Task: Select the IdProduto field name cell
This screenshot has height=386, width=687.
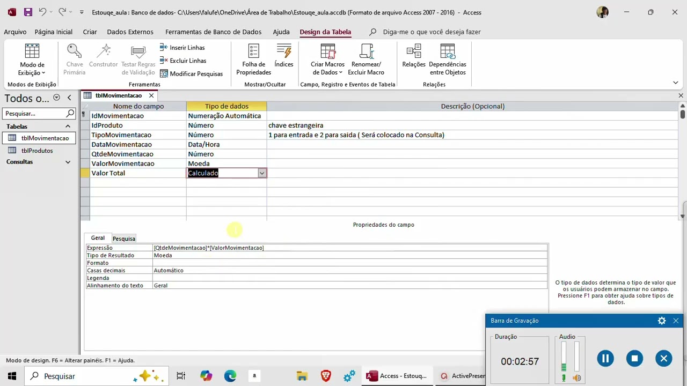Action: point(138,125)
